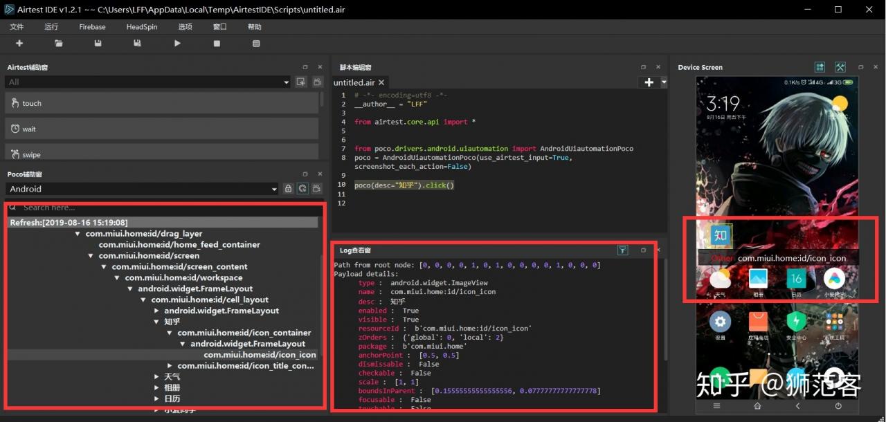886x422 pixels.
Task: Expand the com.miui.home:id/icon_title_con... node
Action: click(170, 366)
